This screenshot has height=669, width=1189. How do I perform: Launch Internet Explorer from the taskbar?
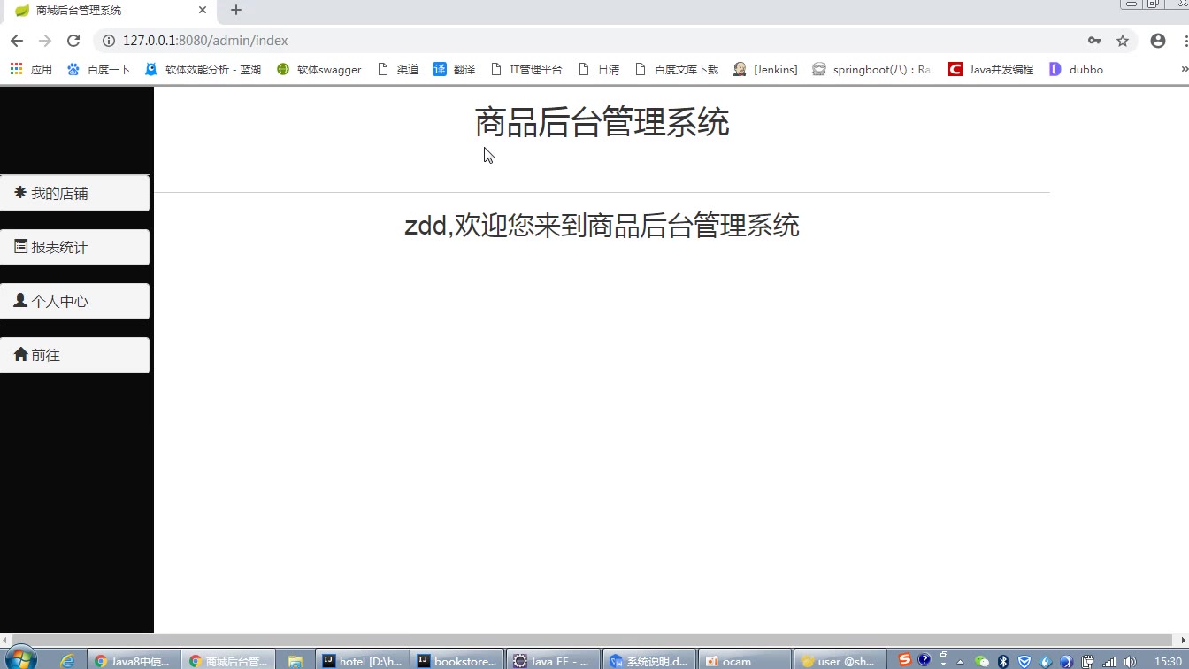coord(67,660)
